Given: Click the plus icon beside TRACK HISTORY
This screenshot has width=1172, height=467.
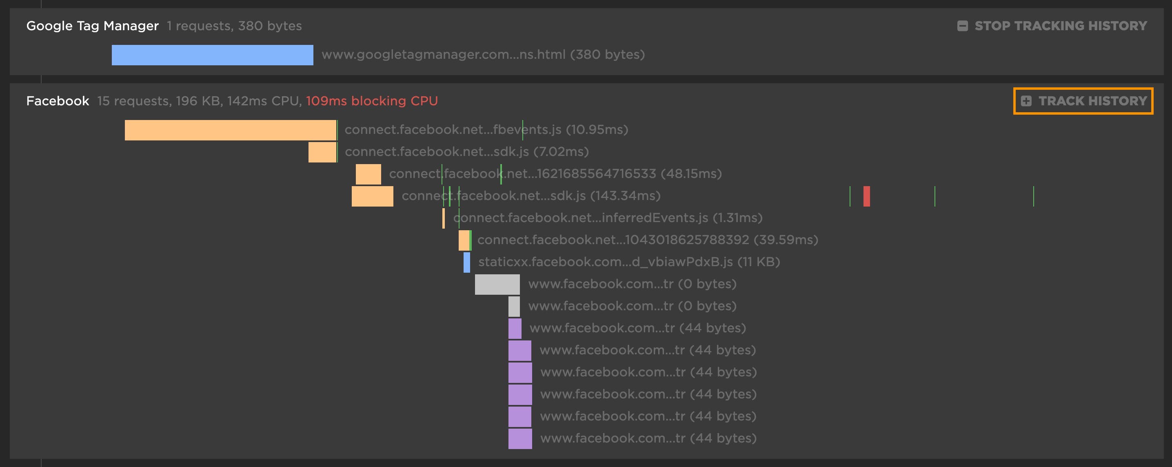Looking at the screenshot, I should (1026, 101).
